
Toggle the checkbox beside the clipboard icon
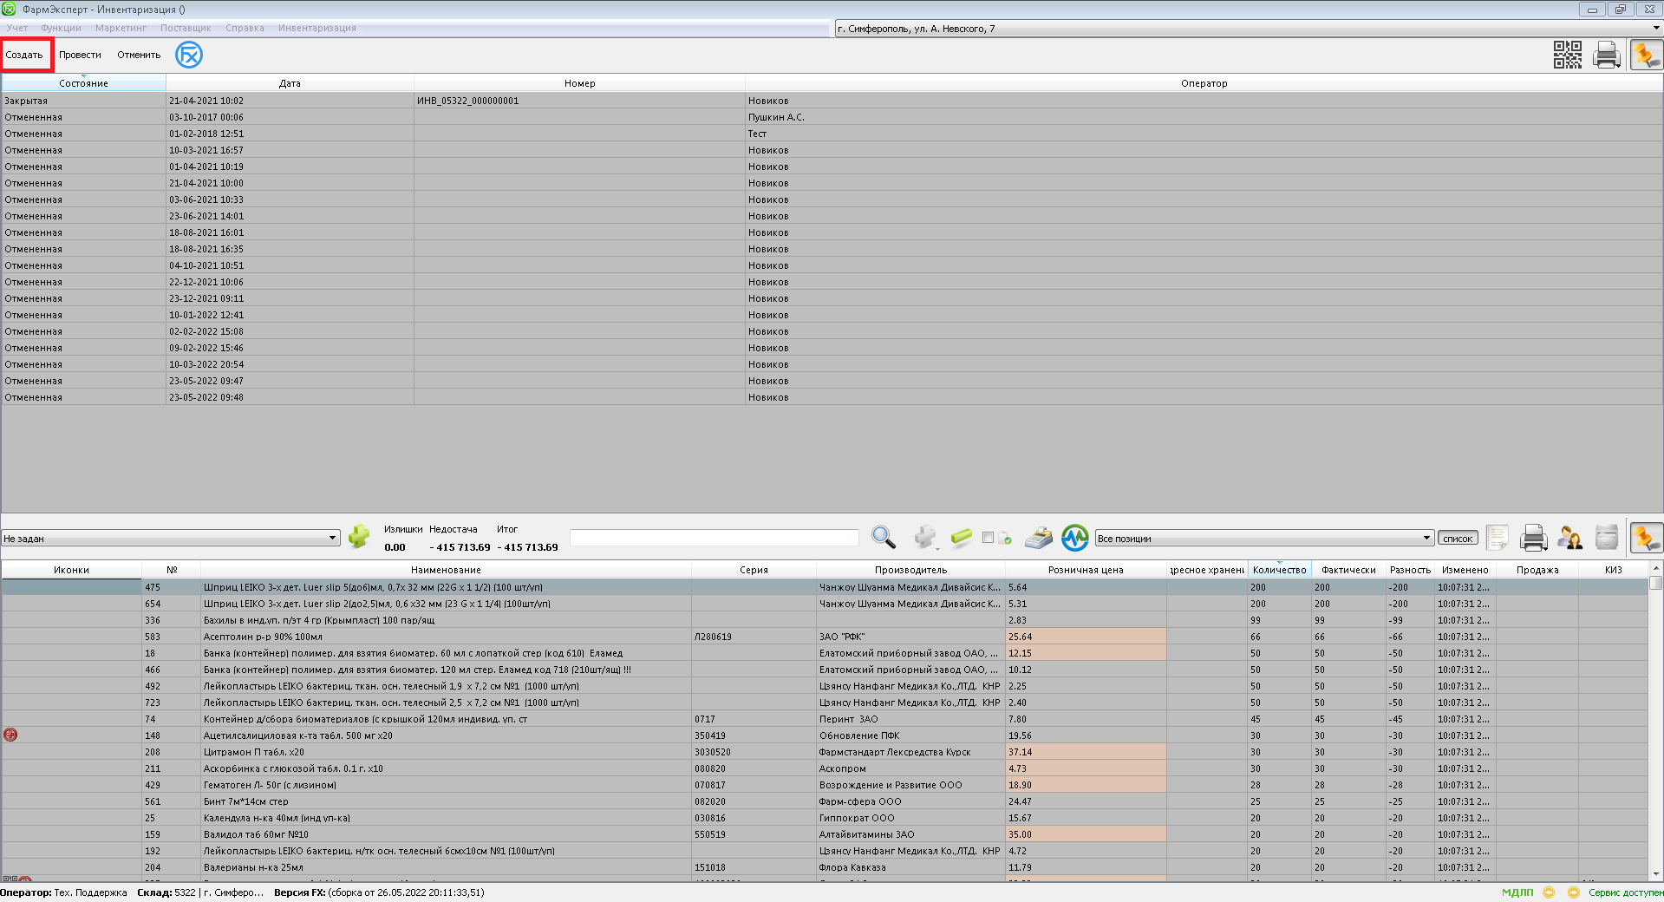(988, 538)
